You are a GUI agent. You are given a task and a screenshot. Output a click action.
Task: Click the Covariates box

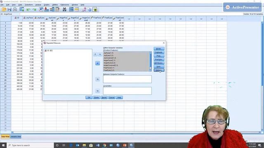[x=127, y=91]
